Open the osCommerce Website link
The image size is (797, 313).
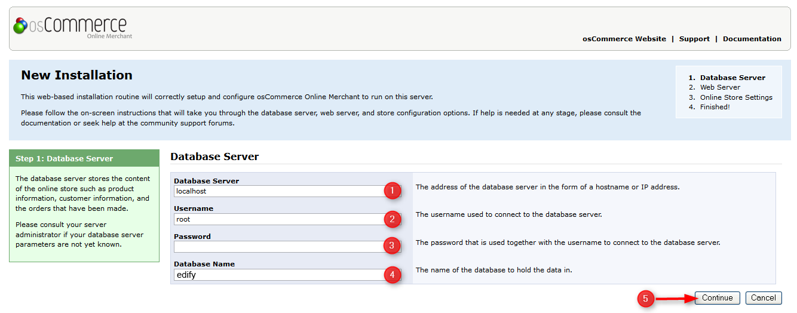click(x=624, y=39)
